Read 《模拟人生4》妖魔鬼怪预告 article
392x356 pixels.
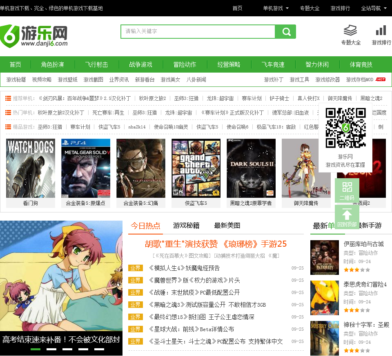(x=184, y=268)
